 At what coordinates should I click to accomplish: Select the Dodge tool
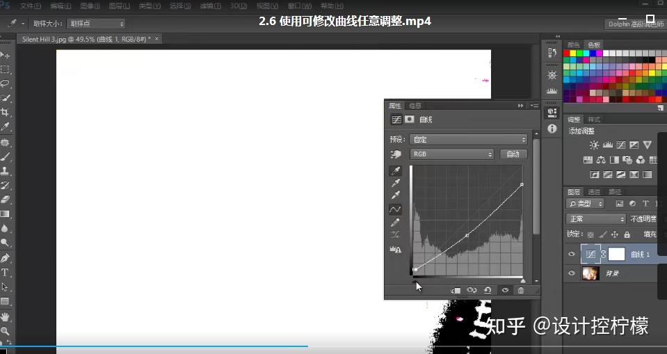click(x=5, y=243)
